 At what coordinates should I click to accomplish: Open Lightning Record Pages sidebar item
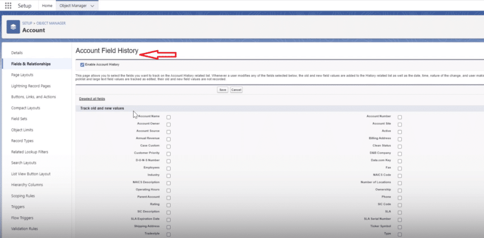click(31, 86)
